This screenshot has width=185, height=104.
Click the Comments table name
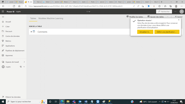tap(42, 32)
